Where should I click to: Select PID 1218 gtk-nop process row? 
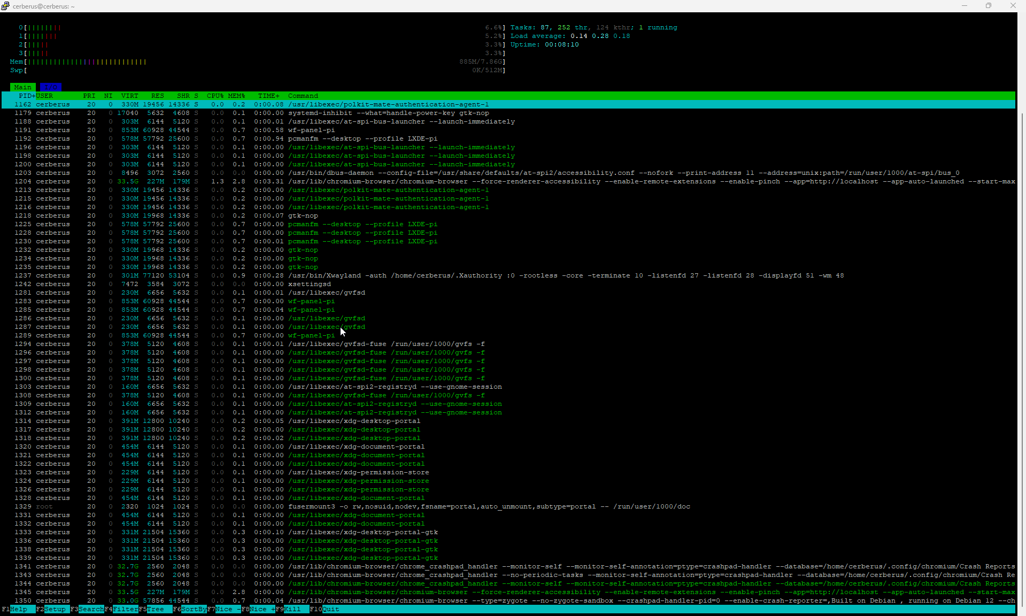(508, 215)
